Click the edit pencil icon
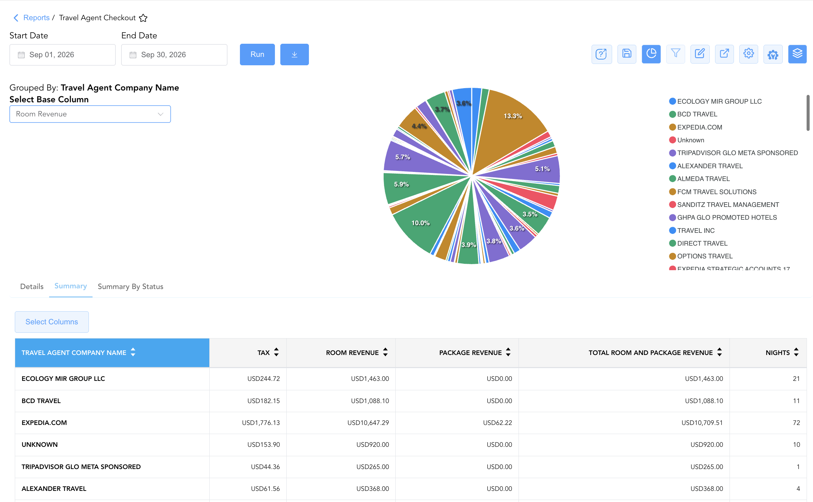Screen dimensions: 813x502 [700, 54]
